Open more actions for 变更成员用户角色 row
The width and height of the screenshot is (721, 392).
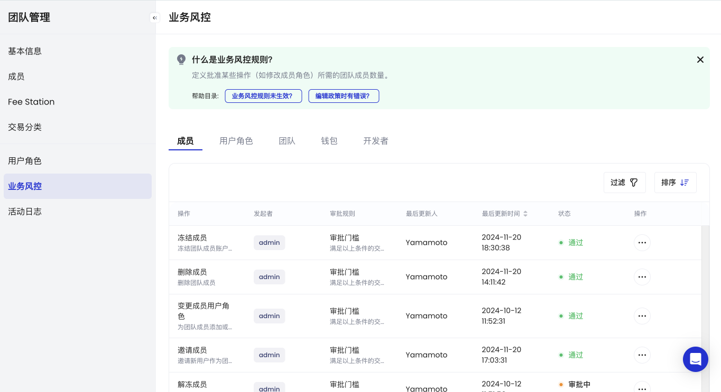tap(642, 316)
